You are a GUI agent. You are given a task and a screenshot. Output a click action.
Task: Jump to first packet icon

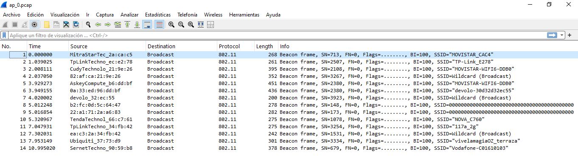tap(127, 25)
